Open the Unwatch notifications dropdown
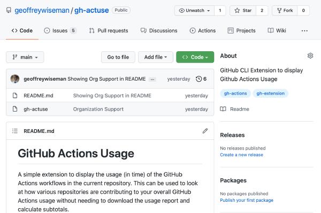Image resolution: width=321 pixels, height=213 pixels. coord(194,11)
